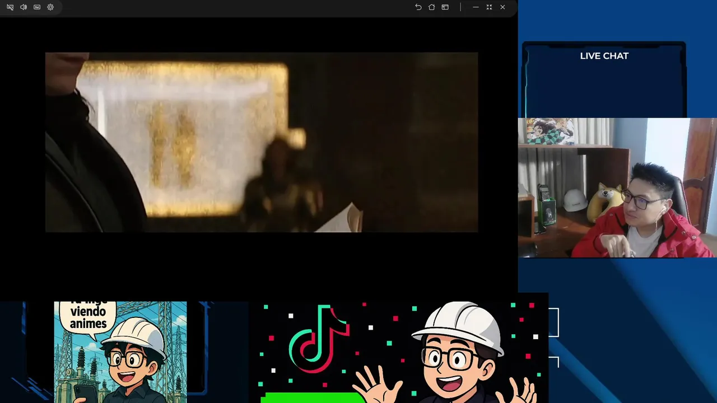Screen dimensions: 717x403
Task: Toggle fullscreen on the mirroring window
Action: coord(489,7)
